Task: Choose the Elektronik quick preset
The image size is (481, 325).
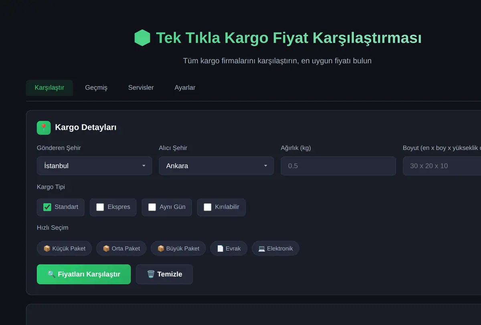Action: [x=275, y=248]
